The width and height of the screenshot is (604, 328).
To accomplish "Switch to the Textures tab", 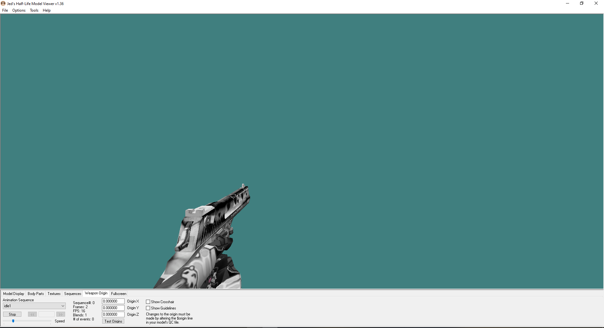I will click(54, 294).
